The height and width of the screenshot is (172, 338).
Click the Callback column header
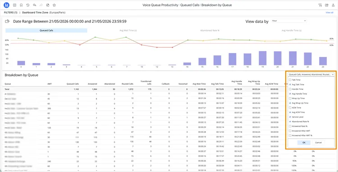pos(165,84)
